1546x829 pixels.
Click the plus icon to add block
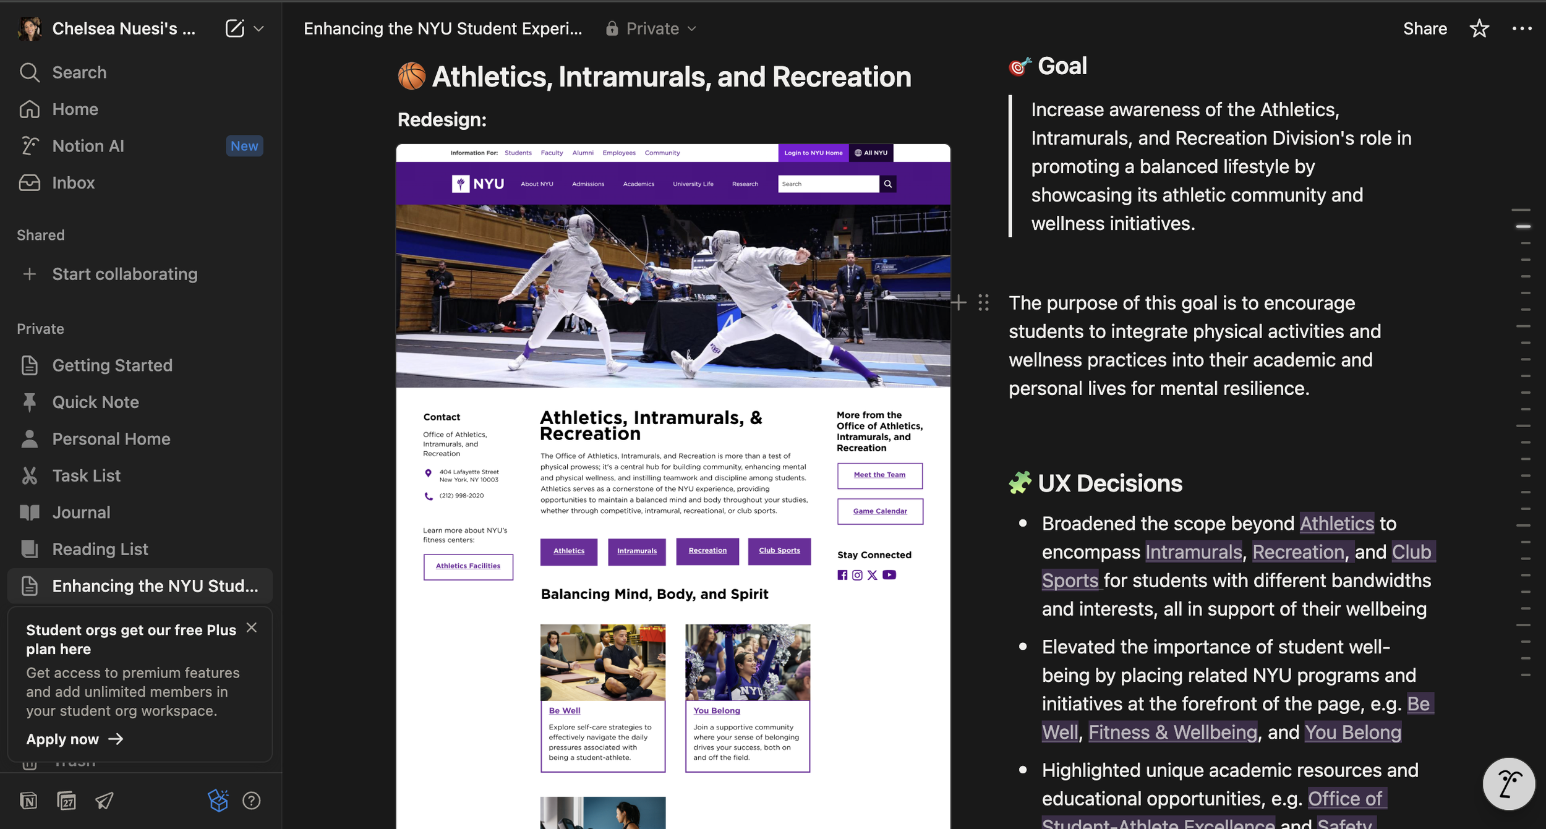tap(959, 303)
